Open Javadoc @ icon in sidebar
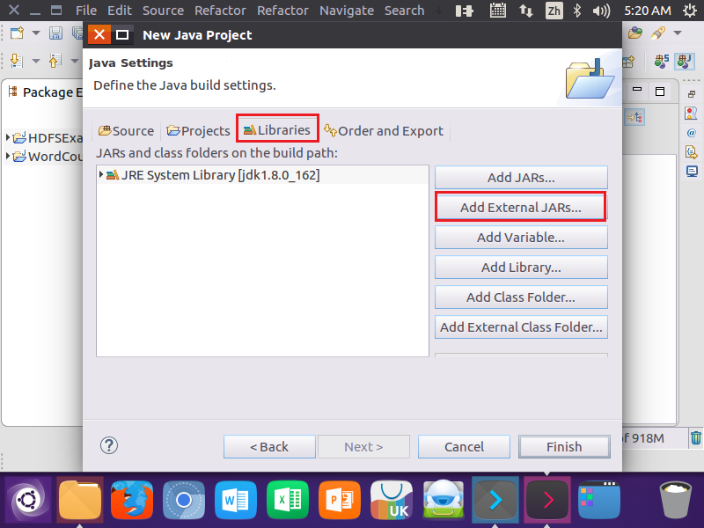Viewport: 704px width, 528px height. pos(692,133)
